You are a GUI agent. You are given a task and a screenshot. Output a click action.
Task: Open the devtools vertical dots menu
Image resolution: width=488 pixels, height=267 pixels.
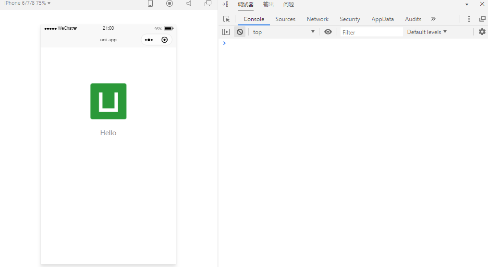[x=469, y=19]
